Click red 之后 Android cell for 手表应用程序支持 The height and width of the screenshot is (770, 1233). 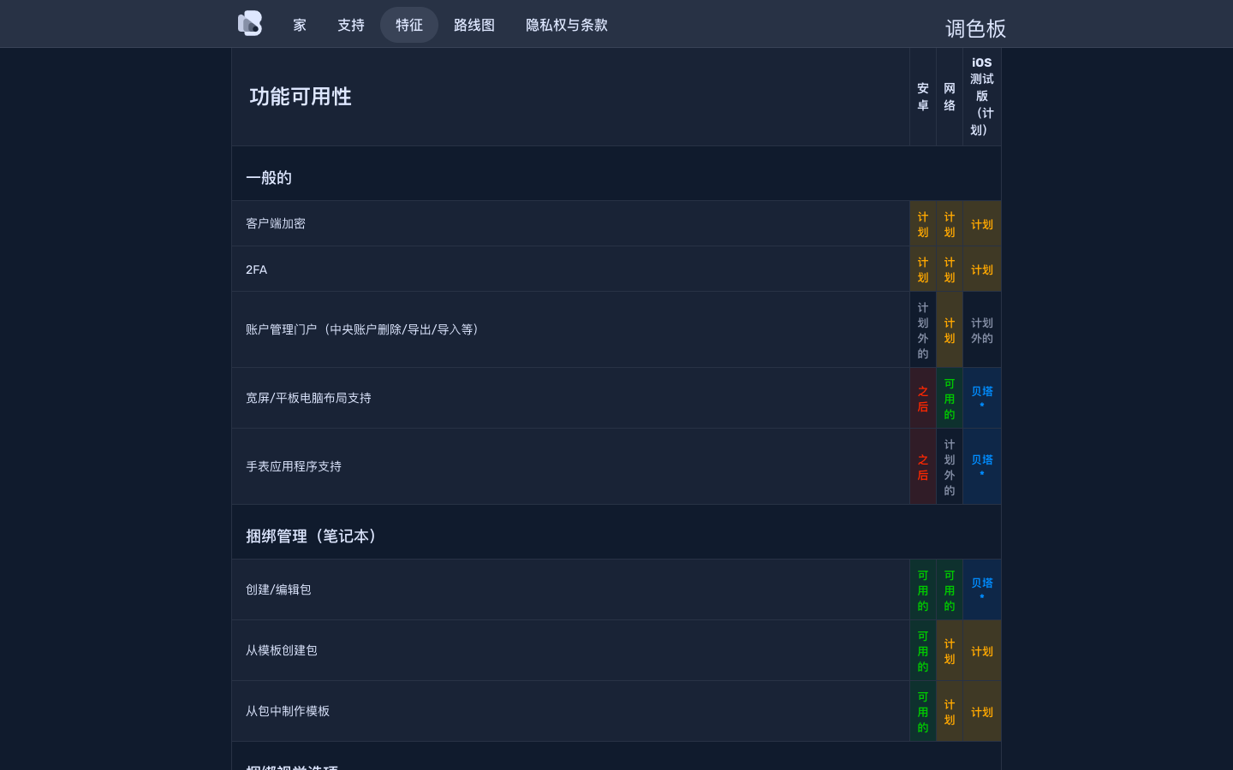pos(923,467)
